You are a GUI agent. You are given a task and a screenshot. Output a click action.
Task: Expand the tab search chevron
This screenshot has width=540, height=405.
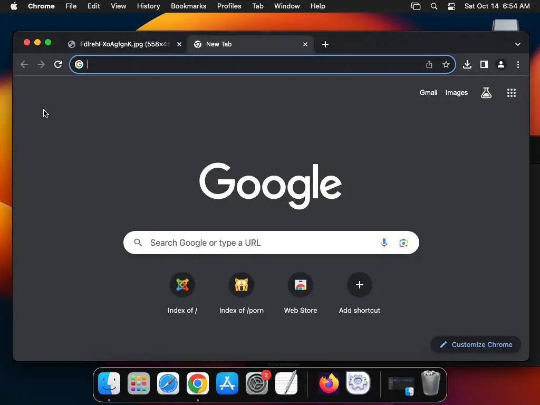point(518,44)
